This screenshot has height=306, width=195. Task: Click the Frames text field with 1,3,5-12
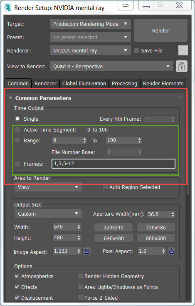(114, 164)
